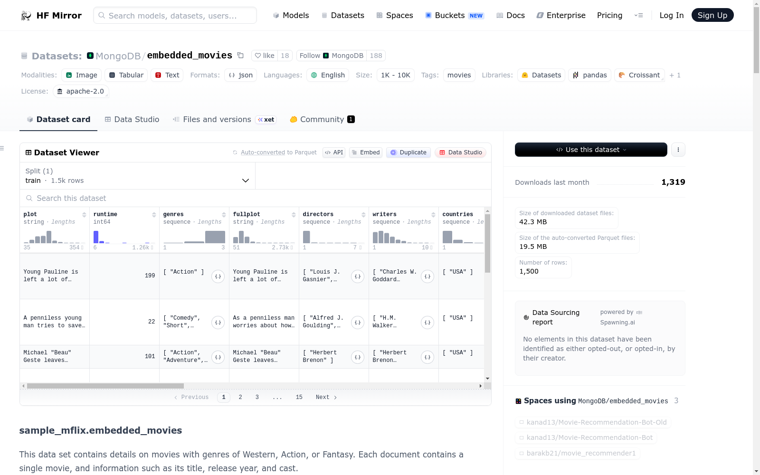This screenshot has width=760, height=475.
Task: Expand the "Comedy", "Short" genres cell
Action: pos(218,323)
